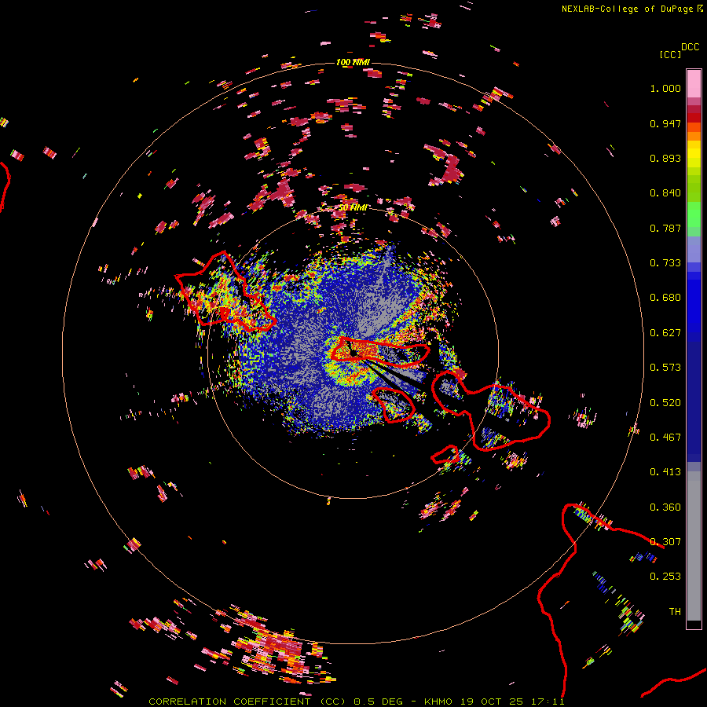Click the 0.947 legend value
This screenshot has width=707, height=707.
pyautogui.click(x=665, y=123)
